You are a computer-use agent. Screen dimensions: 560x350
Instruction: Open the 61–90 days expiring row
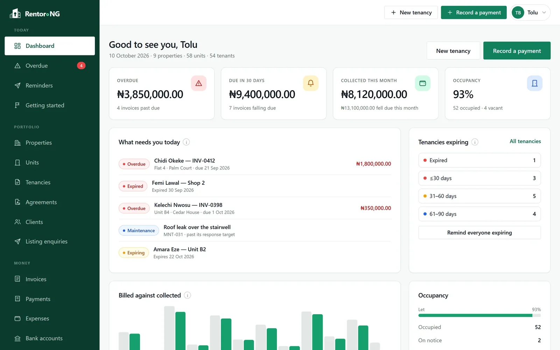(479, 214)
